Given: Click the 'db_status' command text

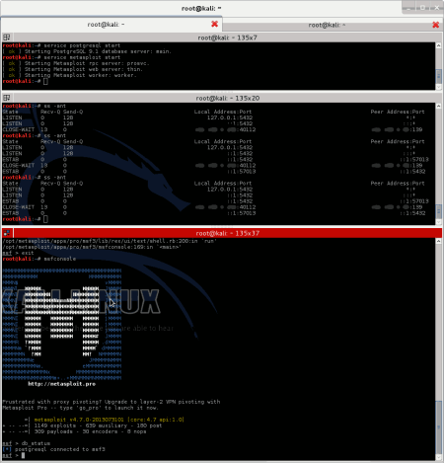Looking at the screenshot, I should click(x=36, y=443).
